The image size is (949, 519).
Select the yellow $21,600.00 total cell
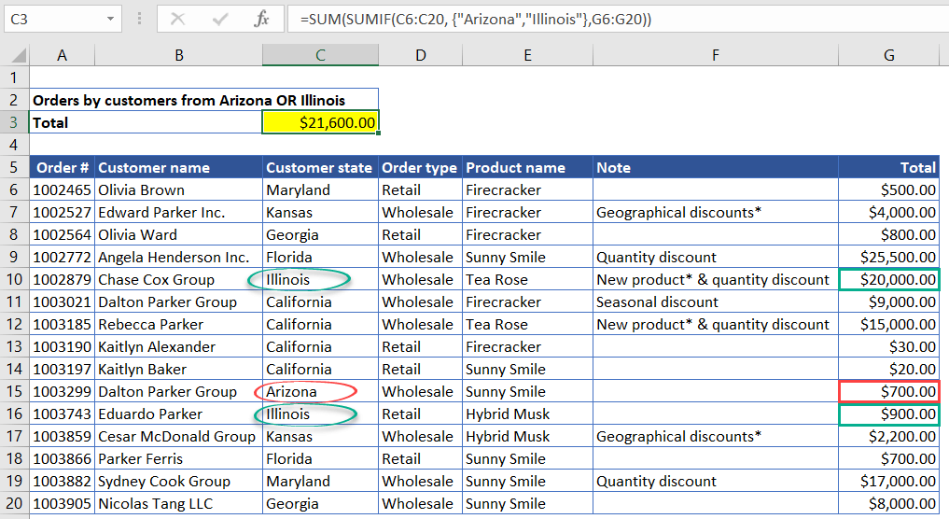click(x=320, y=123)
